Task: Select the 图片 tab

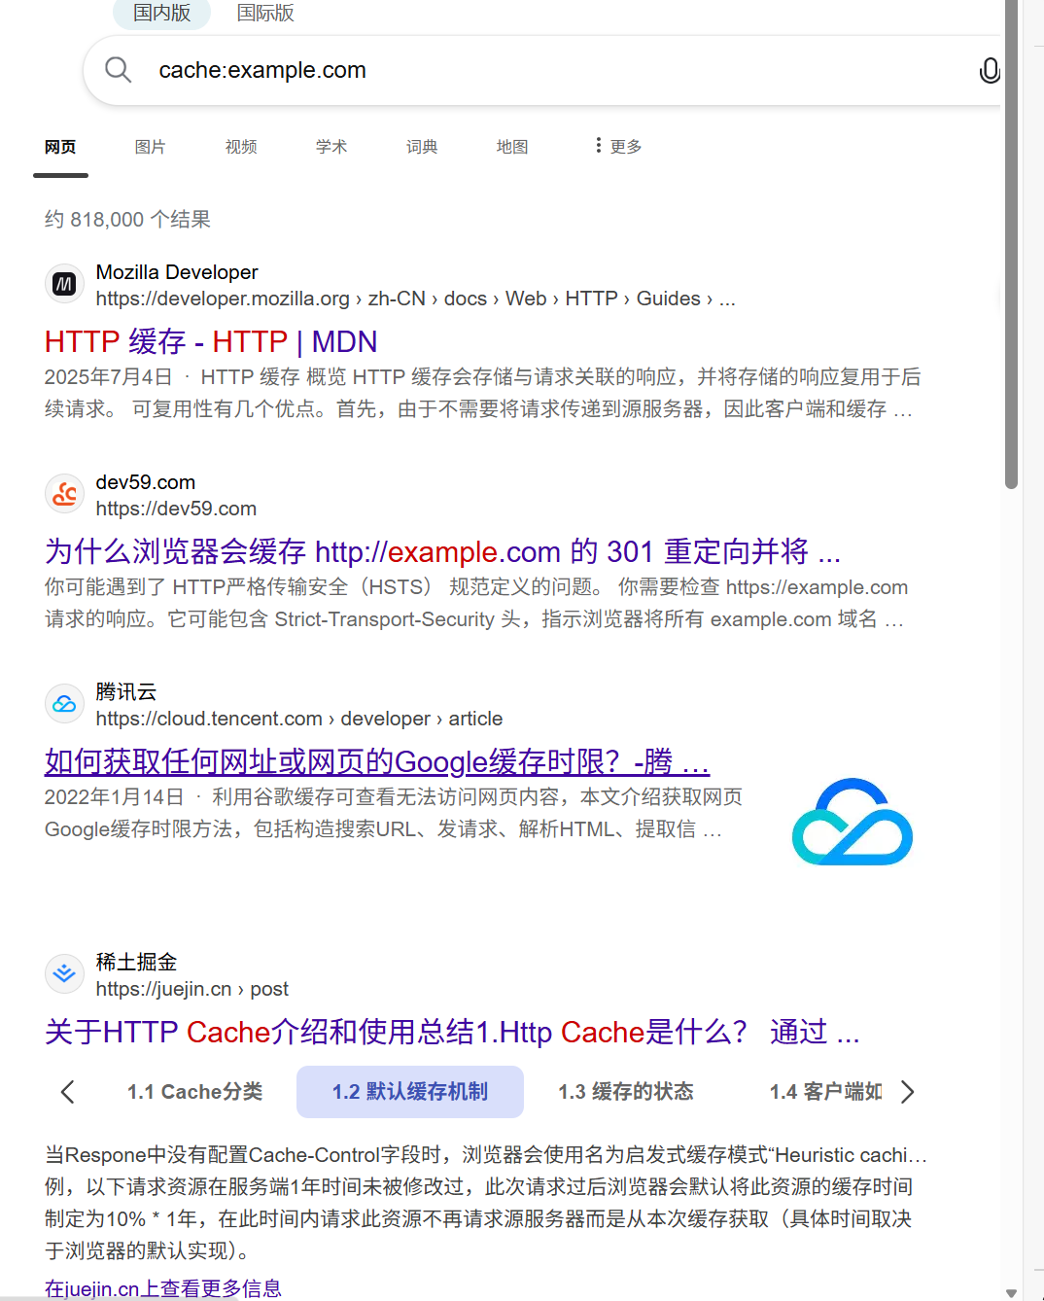Action: pos(151,147)
